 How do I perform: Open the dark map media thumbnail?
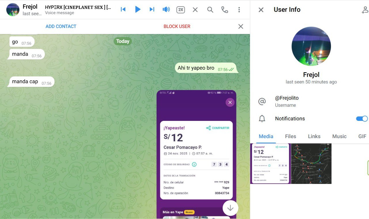(311, 163)
